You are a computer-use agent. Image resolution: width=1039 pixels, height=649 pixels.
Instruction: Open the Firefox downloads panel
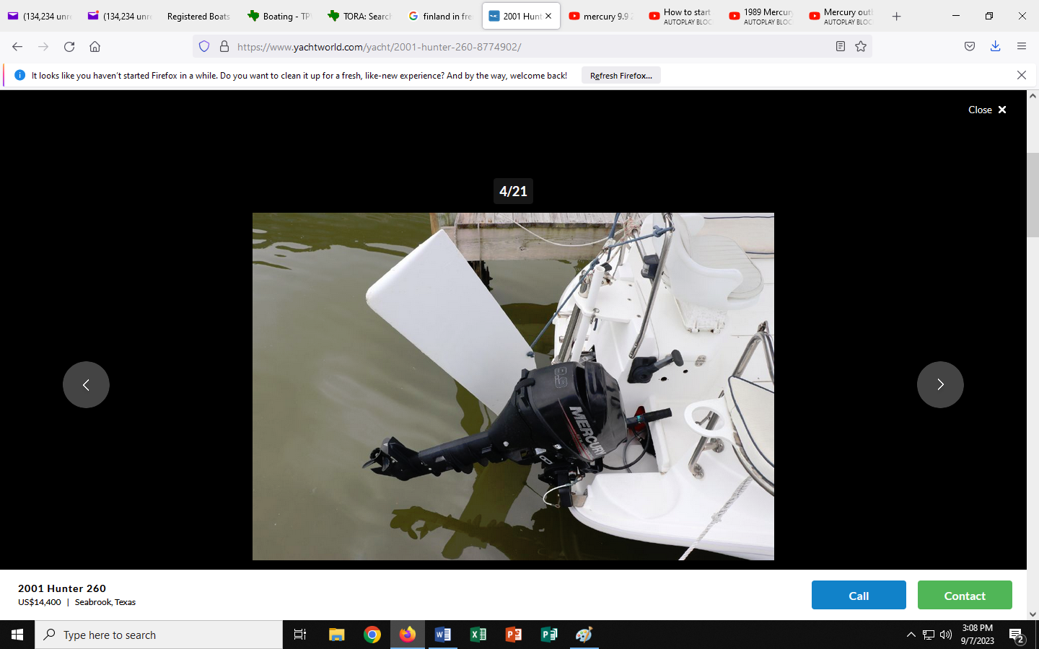(x=995, y=46)
